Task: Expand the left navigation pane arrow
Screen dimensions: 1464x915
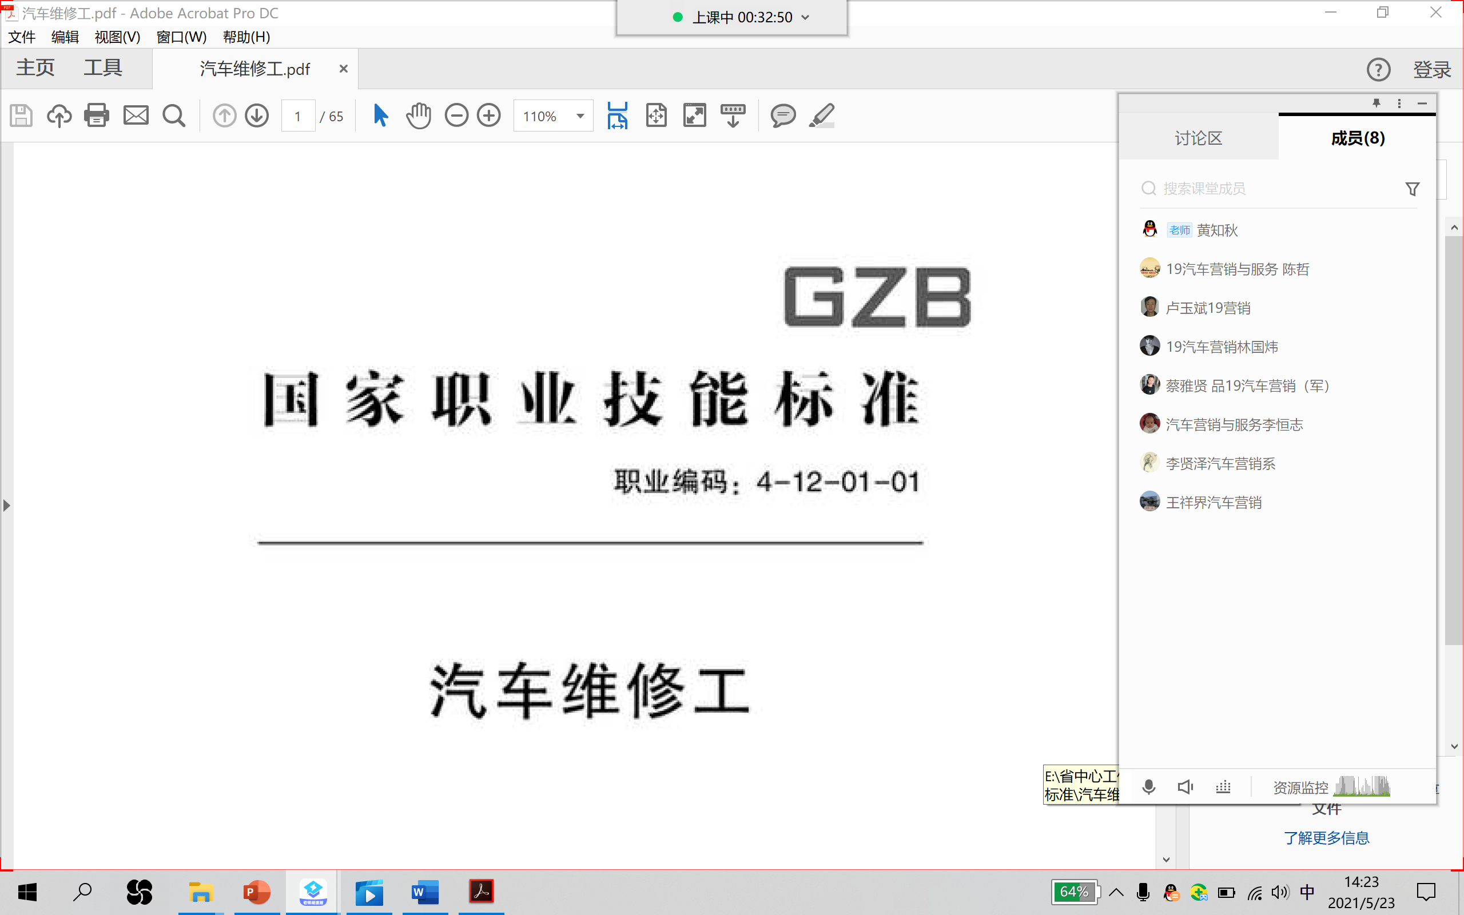Action: [x=7, y=505]
